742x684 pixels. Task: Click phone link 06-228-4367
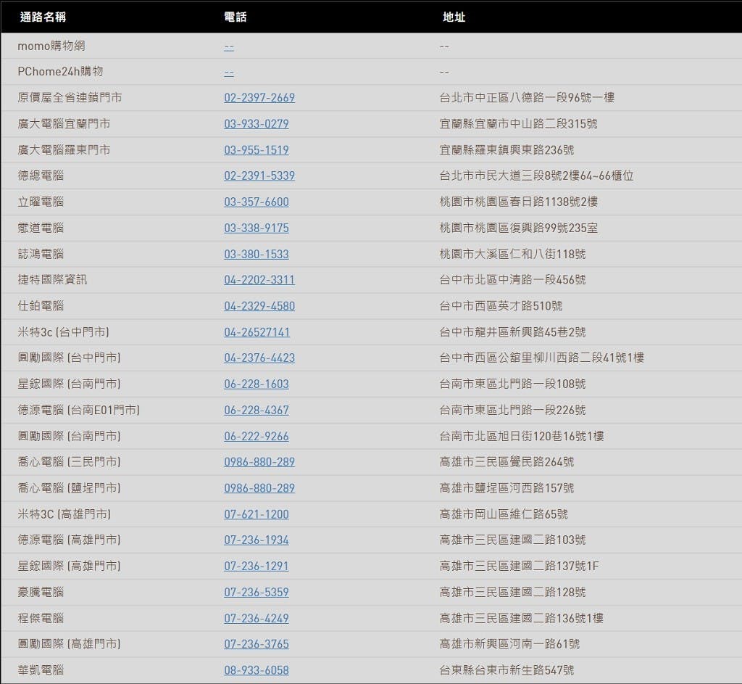point(257,411)
